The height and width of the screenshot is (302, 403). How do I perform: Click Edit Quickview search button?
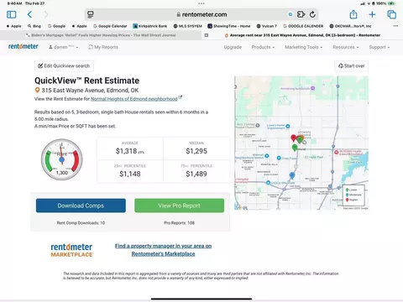pyautogui.click(x=64, y=66)
